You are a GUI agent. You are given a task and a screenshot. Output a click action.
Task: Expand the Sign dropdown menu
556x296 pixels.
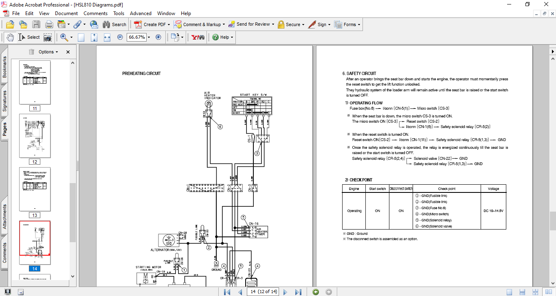click(x=320, y=24)
